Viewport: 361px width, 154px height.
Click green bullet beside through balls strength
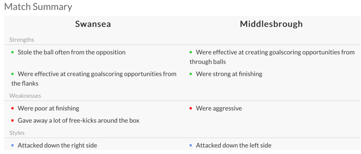coord(191,52)
